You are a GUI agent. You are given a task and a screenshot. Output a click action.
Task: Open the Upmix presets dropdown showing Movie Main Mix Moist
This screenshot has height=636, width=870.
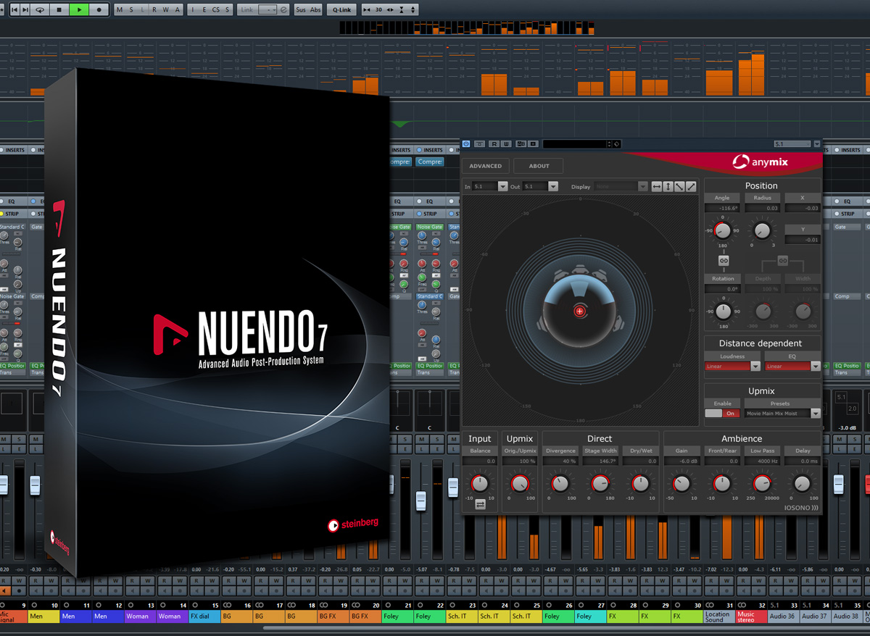point(783,413)
